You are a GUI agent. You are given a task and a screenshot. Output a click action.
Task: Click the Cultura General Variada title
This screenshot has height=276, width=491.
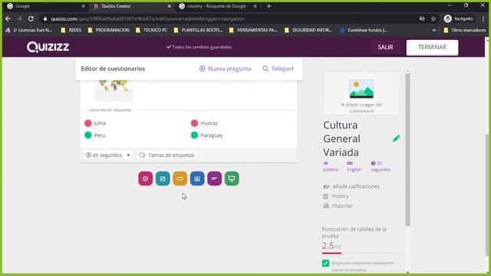(341, 139)
